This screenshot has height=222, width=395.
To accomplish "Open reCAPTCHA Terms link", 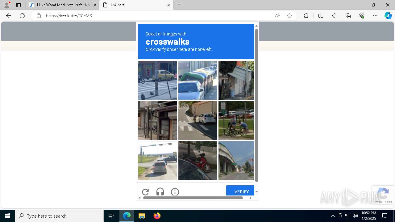I will [x=389, y=202].
